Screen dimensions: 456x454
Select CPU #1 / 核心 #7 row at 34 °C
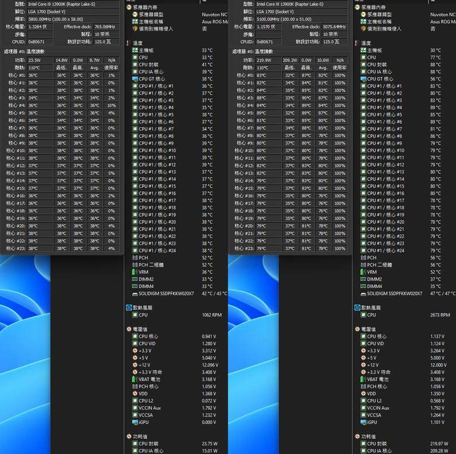[x=177, y=129]
